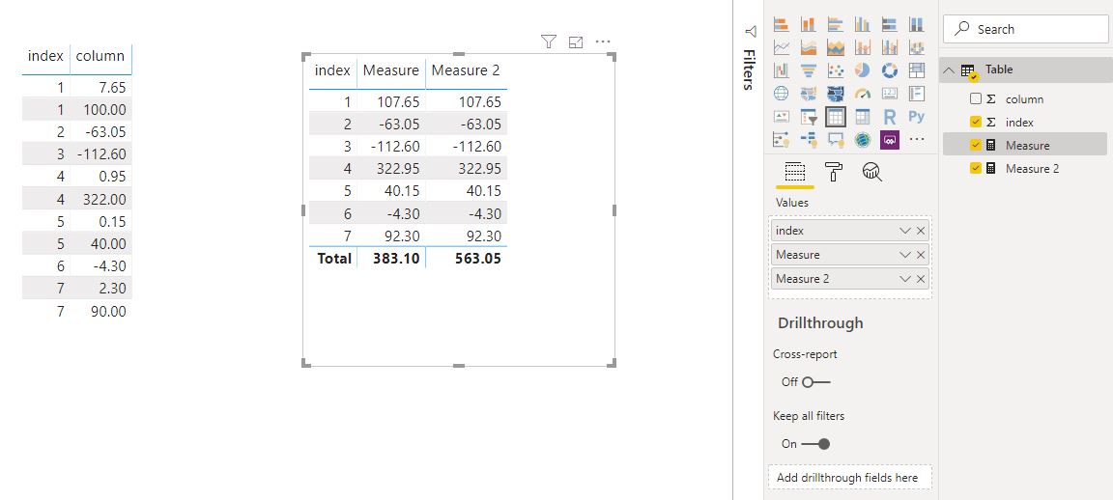Viewport: 1113px width, 500px height.
Task: Select the Area chart visual
Action: point(808,47)
